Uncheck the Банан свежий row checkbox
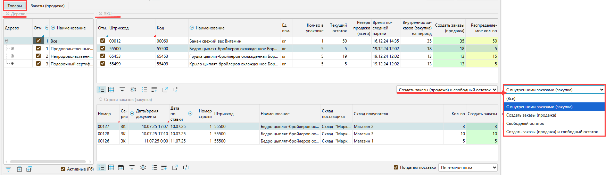This screenshot has width=606, height=175. click(x=102, y=41)
